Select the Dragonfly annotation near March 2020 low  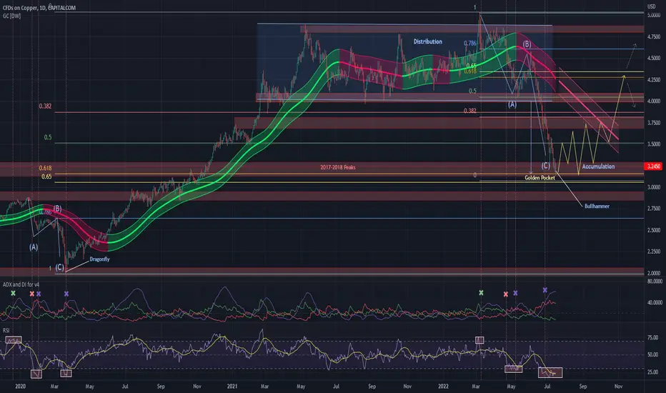[99, 259]
